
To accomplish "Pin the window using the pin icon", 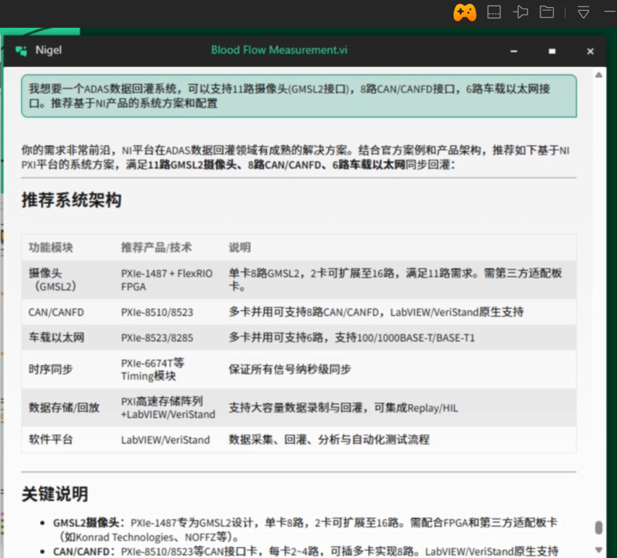I will pyautogui.click(x=520, y=12).
